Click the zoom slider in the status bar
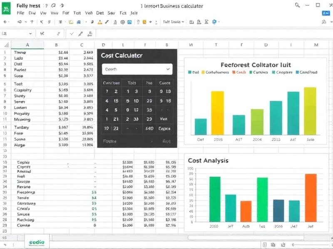The height and width of the screenshot is (249, 333). [312, 245]
